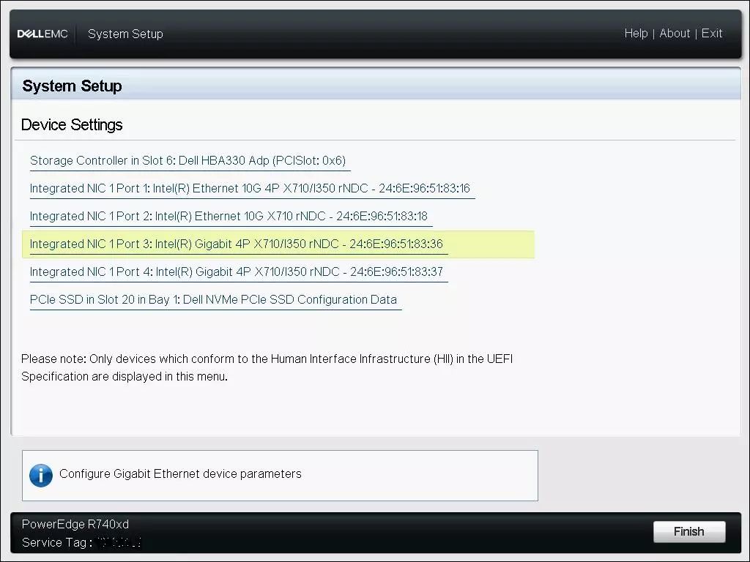Image resolution: width=750 pixels, height=562 pixels.
Task: Exit System Setup via Exit link
Action: [x=712, y=34]
